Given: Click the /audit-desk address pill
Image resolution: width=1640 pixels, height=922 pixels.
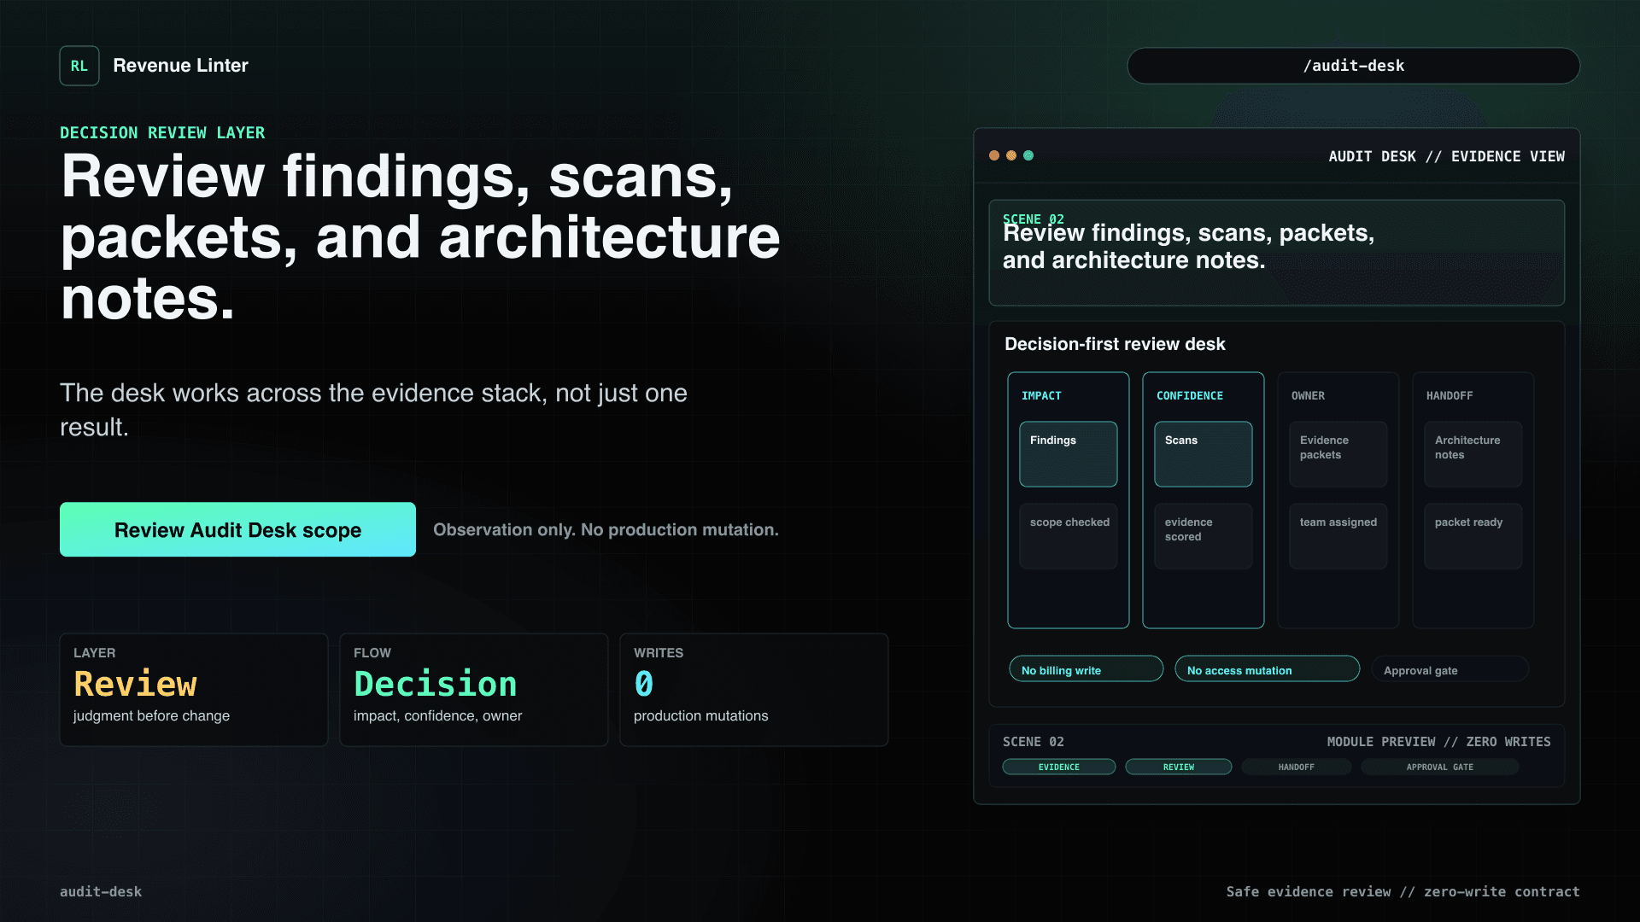Looking at the screenshot, I should point(1353,66).
